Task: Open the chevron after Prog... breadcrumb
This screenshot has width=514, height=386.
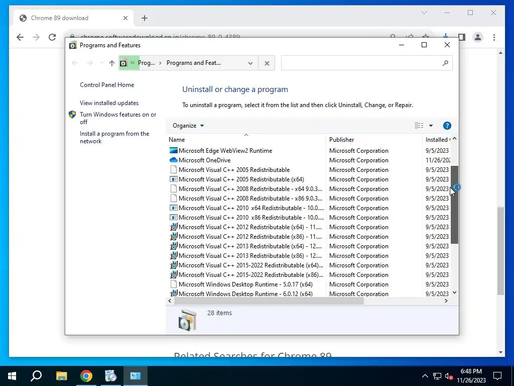Action: point(160,63)
